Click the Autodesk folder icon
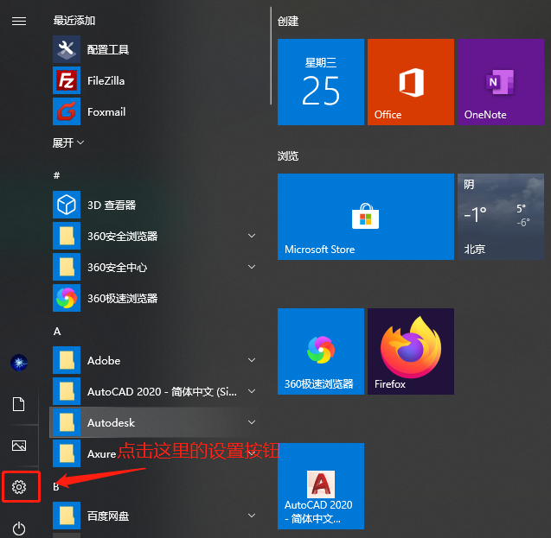551x538 pixels. click(67, 422)
